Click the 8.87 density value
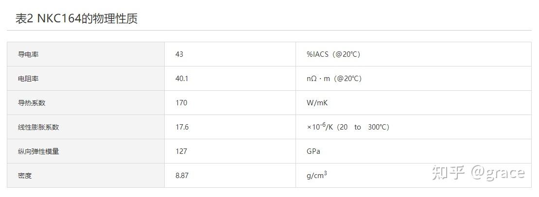Screen dimensions: 539x197 [x=182, y=176]
